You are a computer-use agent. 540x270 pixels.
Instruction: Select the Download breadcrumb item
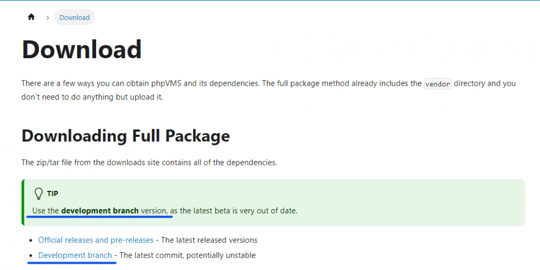click(75, 18)
